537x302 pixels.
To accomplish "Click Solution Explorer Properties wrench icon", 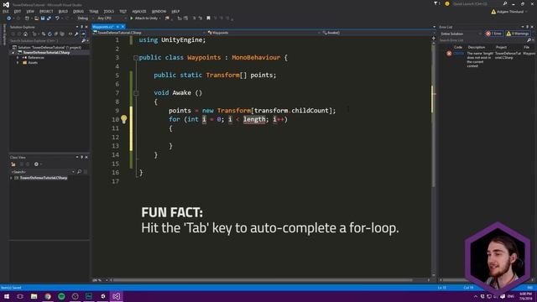I will 76,34.
